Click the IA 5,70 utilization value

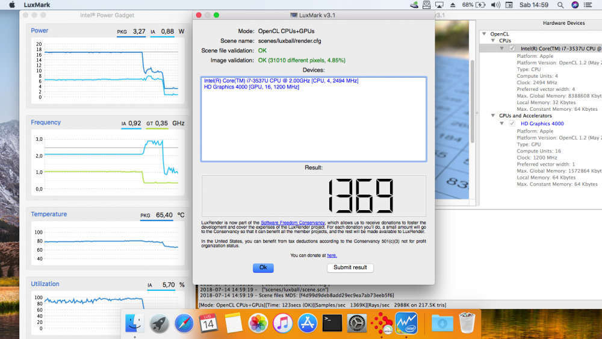tap(161, 285)
